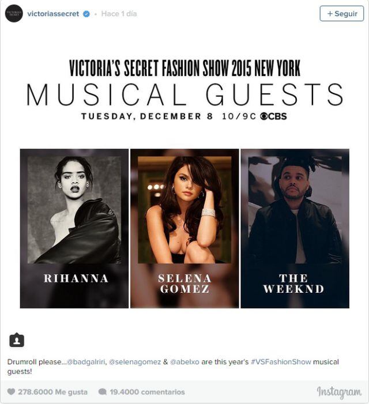Open the '19.4000 comentarios' comments count
The height and width of the screenshot is (404, 369).
146,392
